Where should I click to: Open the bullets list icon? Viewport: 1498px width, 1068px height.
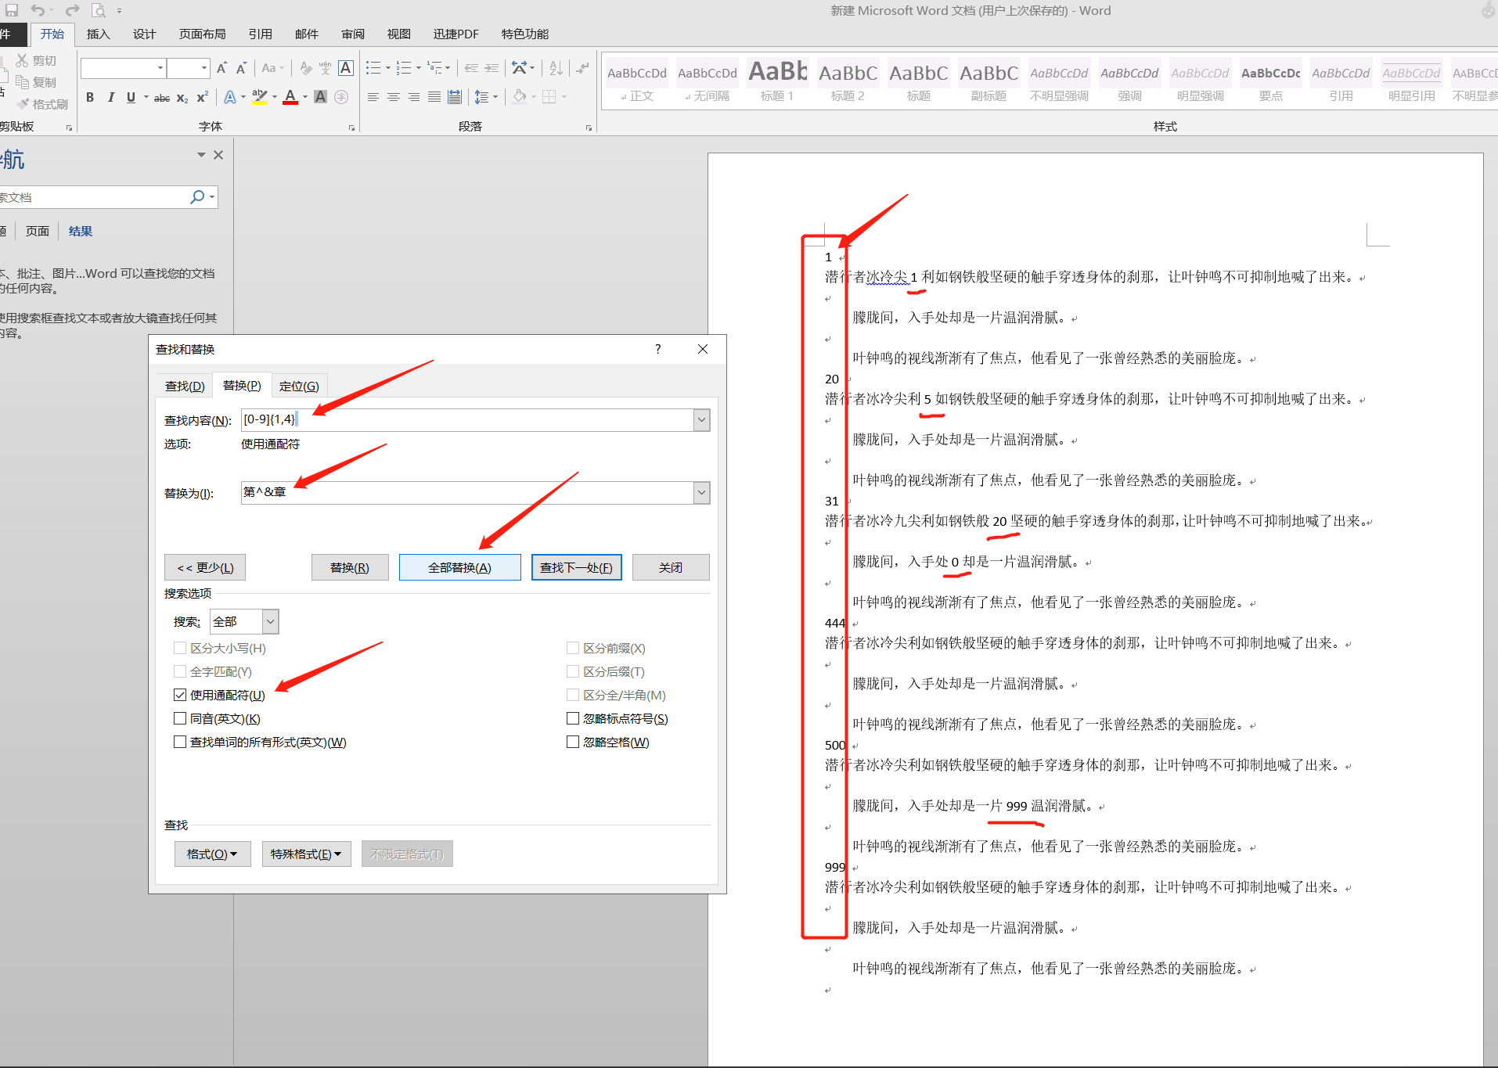point(374,68)
